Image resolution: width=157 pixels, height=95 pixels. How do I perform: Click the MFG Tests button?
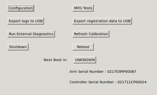(83, 8)
